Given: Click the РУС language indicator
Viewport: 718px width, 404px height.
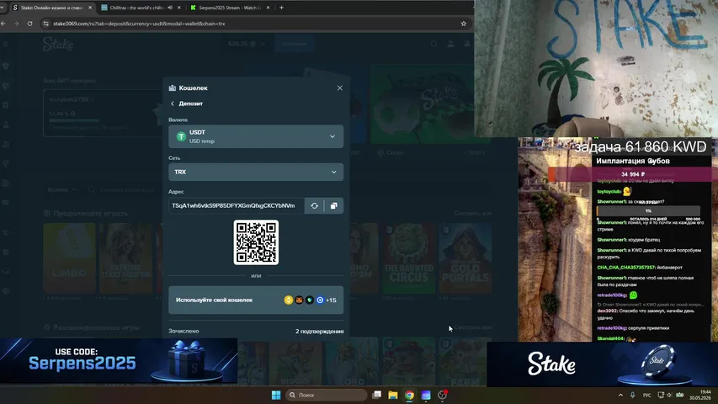Looking at the screenshot, I should point(646,395).
